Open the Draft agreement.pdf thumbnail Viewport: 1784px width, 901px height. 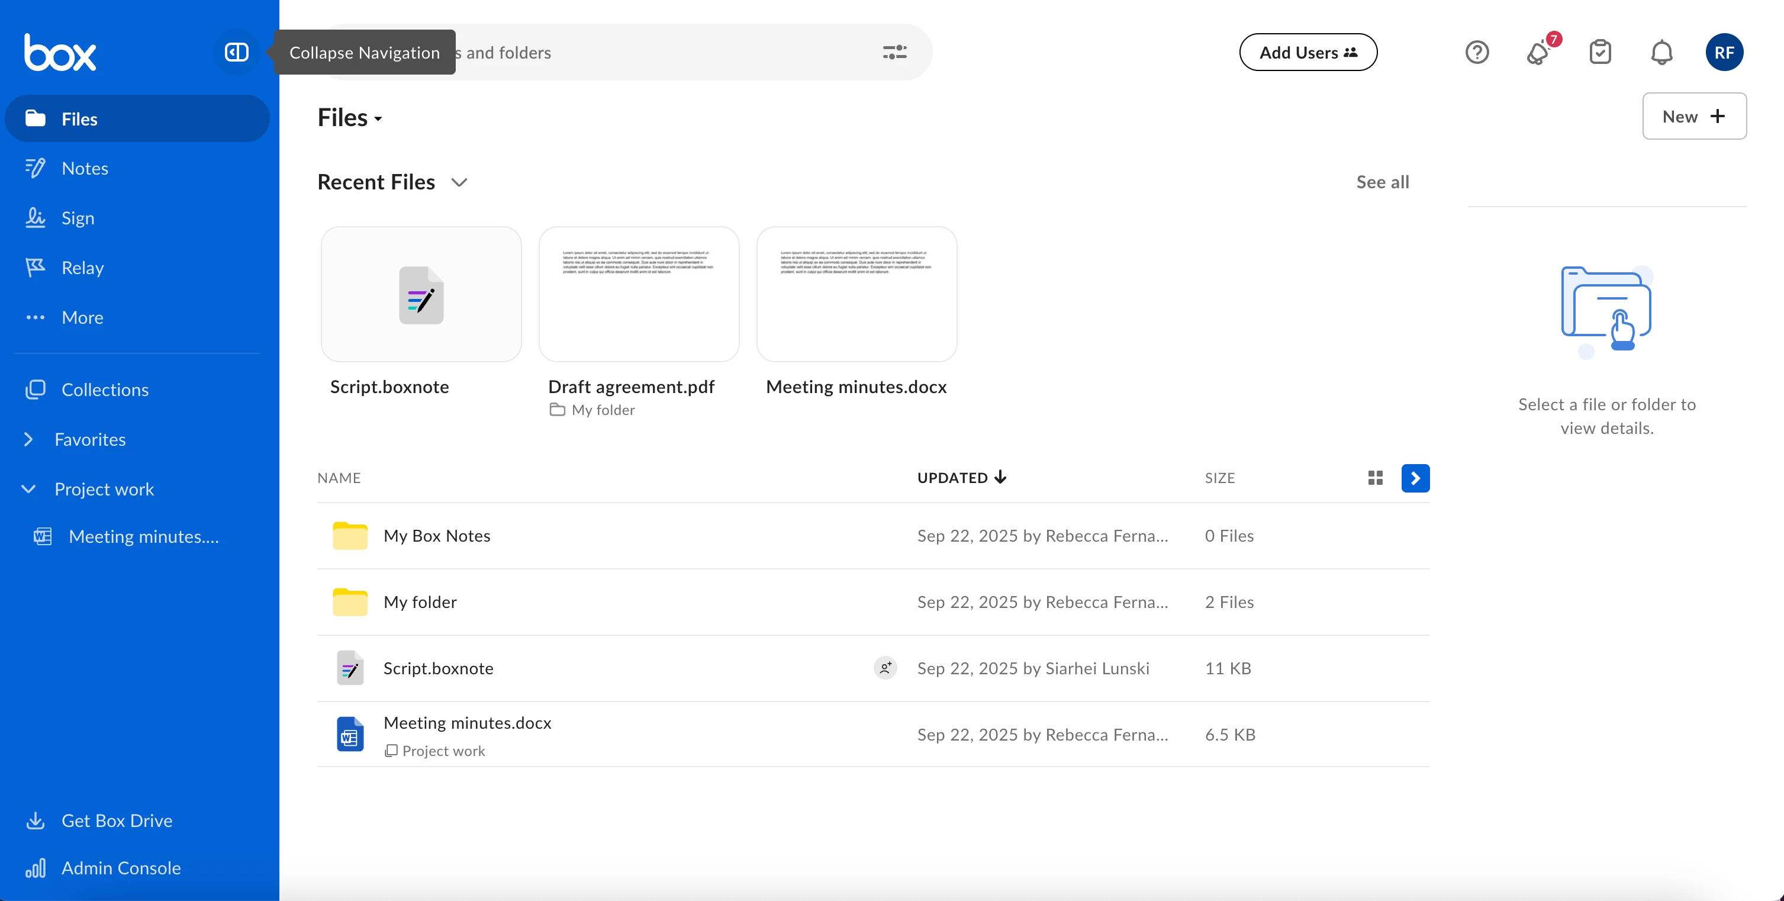pyautogui.click(x=639, y=294)
